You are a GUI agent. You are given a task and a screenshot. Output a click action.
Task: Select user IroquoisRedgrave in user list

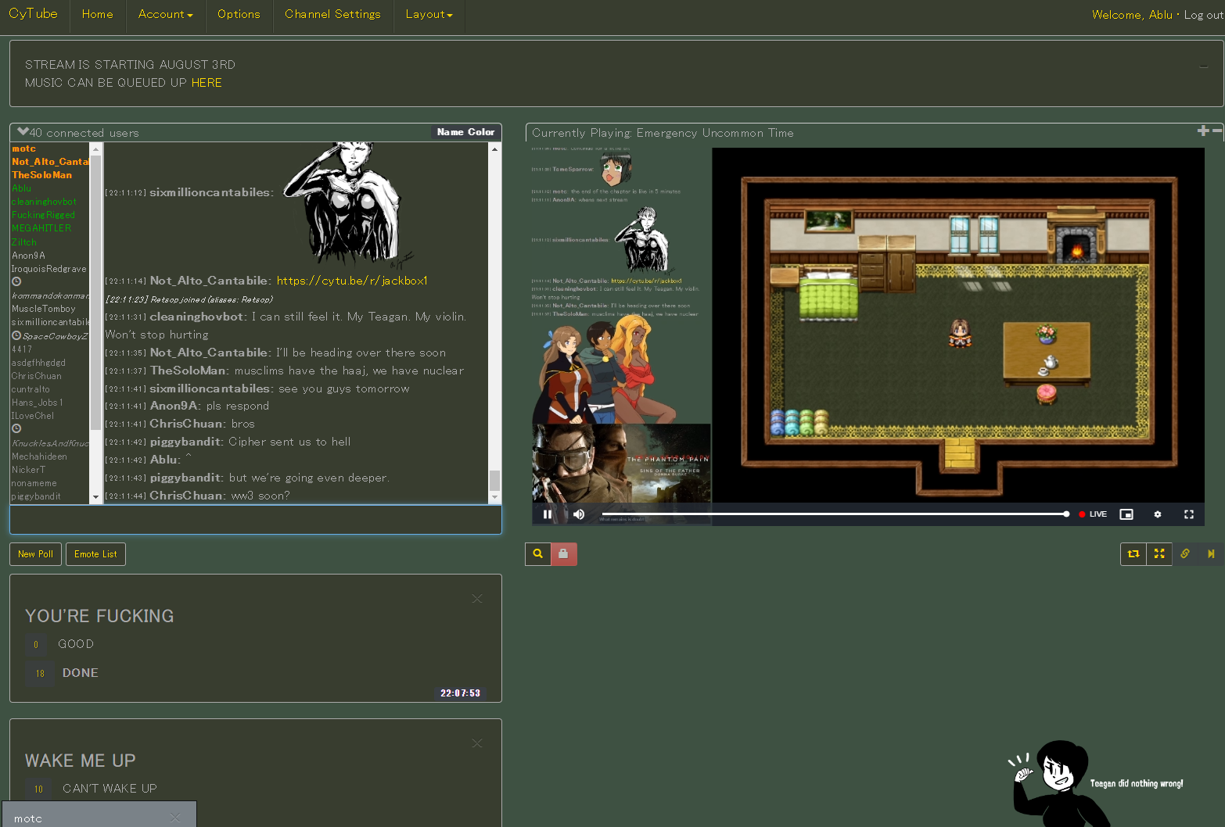pyautogui.click(x=48, y=269)
